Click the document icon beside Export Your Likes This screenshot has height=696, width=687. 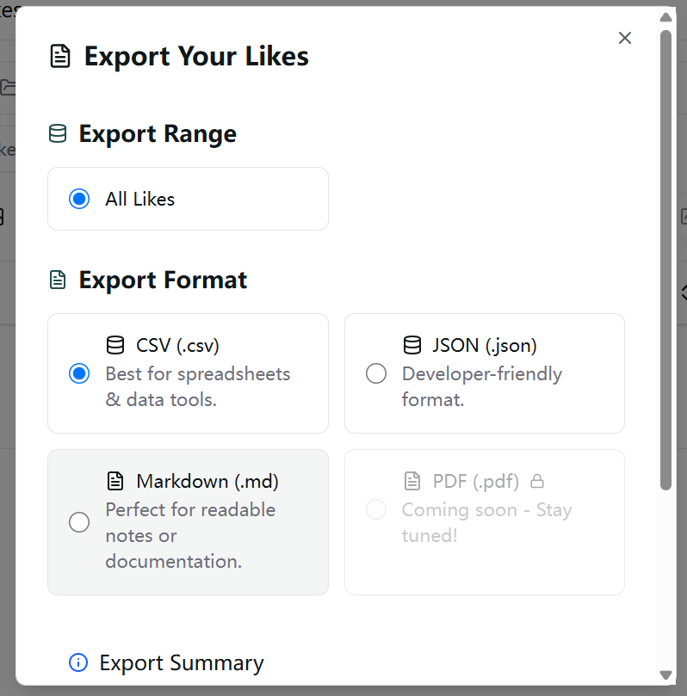[60, 58]
